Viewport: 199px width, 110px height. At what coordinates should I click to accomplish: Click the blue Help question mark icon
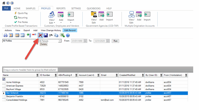point(68,35)
